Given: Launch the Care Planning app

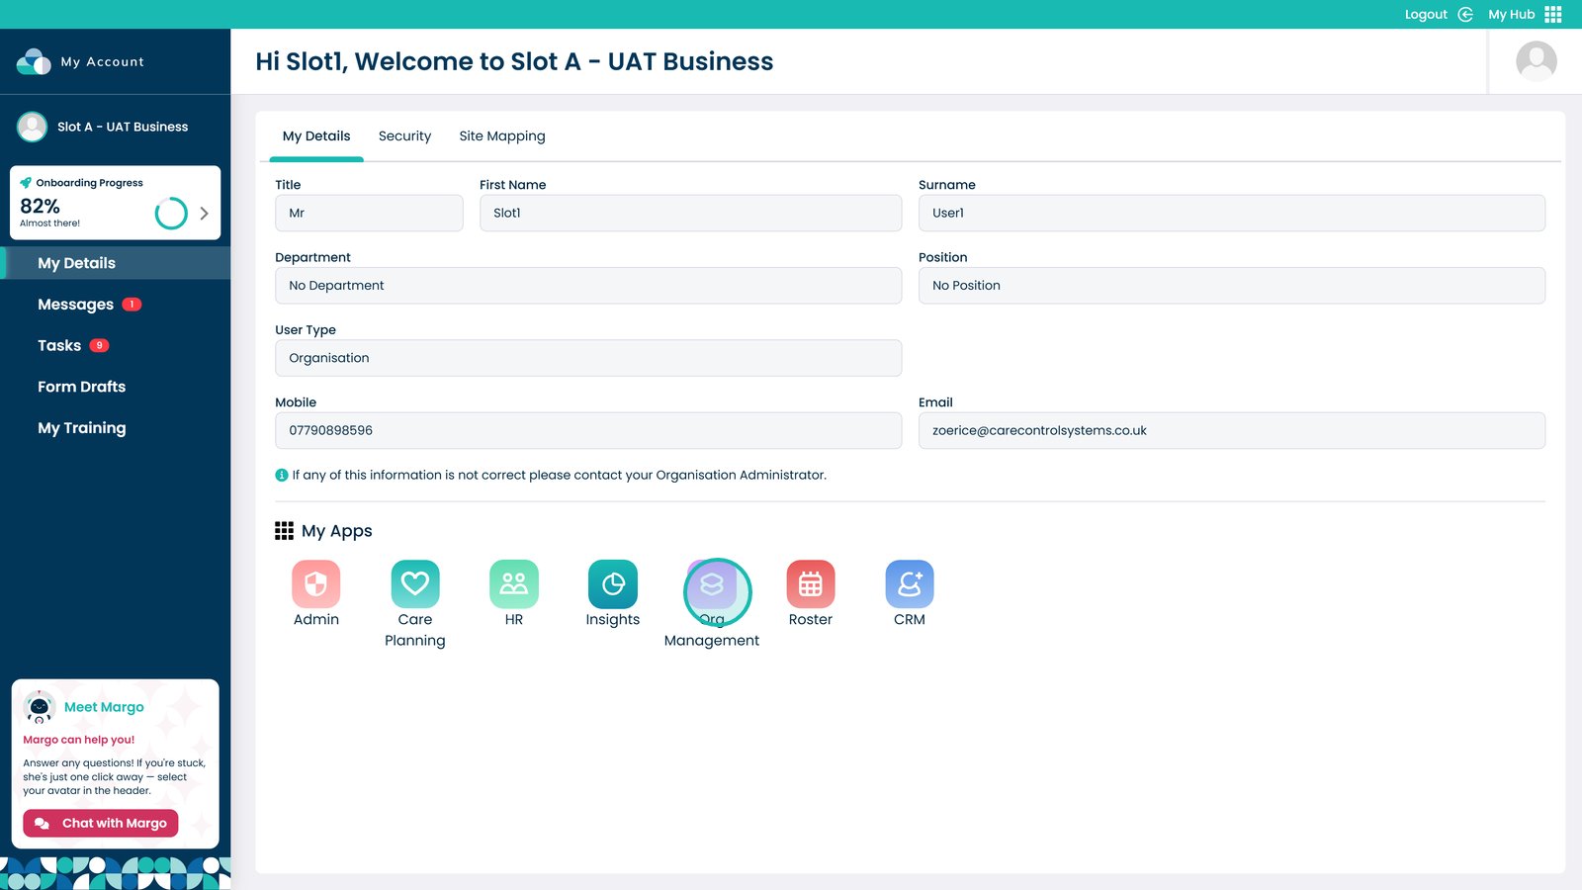Looking at the screenshot, I should click(414, 584).
